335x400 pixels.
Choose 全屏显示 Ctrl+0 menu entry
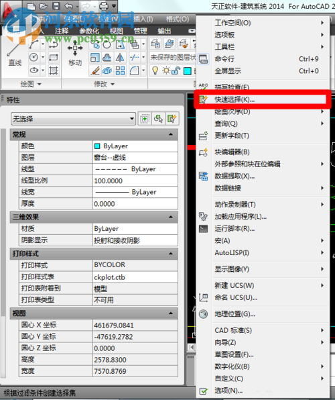pyautogui.click(x=262, y=71)
